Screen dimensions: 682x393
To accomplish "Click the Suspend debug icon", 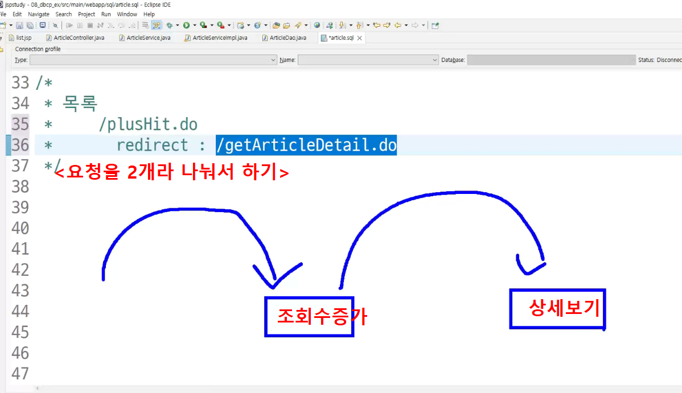I will (80, 25).
